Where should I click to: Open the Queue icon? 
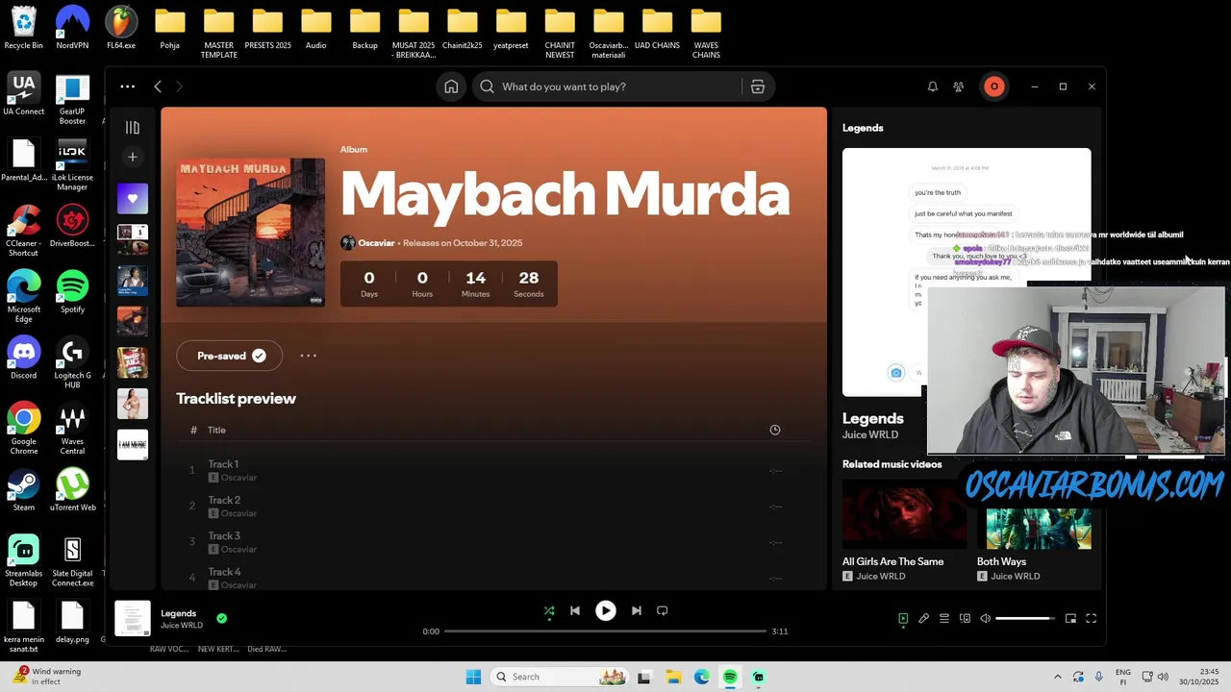click(944, 619)
